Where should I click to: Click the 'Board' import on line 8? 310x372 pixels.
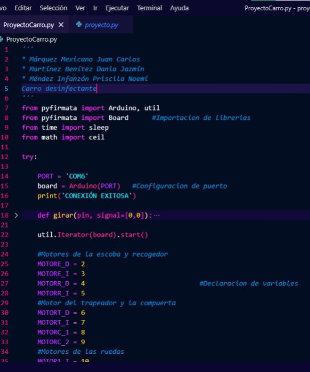[x=118, y=118]
